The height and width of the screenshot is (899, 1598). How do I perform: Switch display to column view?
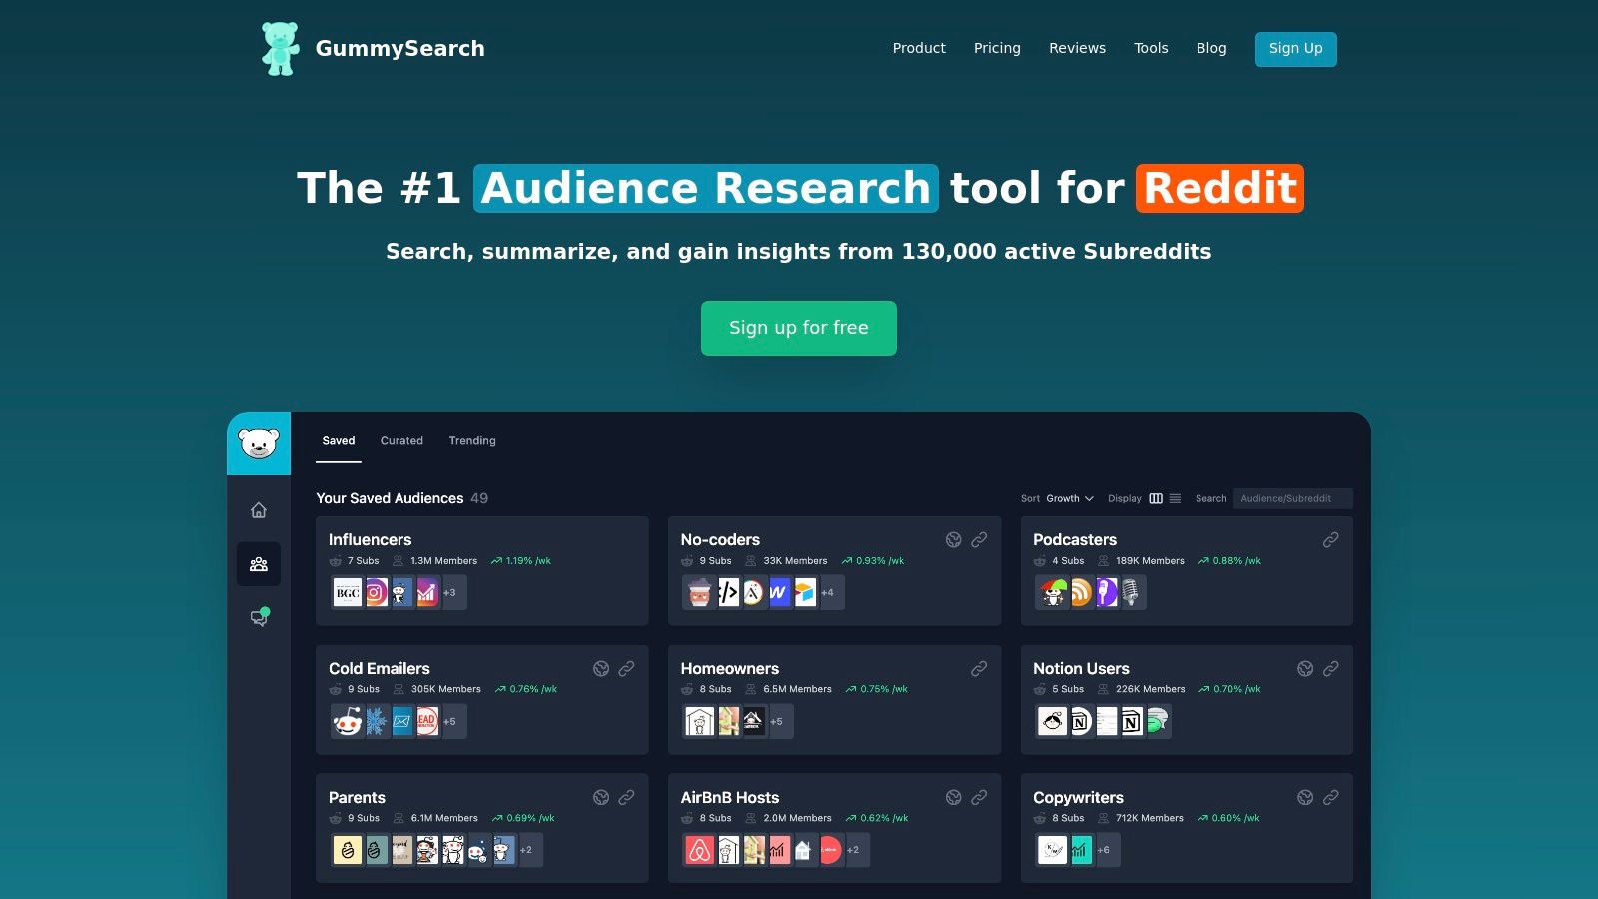tap(1156, 497)
